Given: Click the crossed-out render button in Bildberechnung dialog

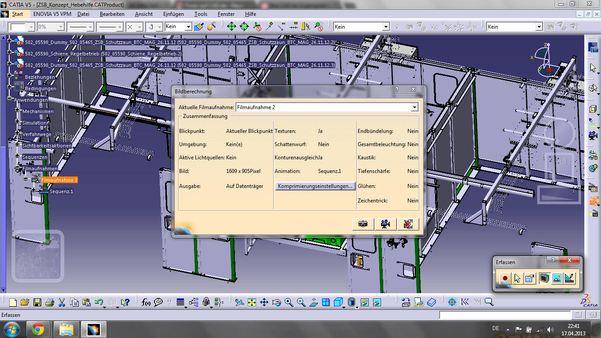Looking at the screenshot, I should point(408,224).
